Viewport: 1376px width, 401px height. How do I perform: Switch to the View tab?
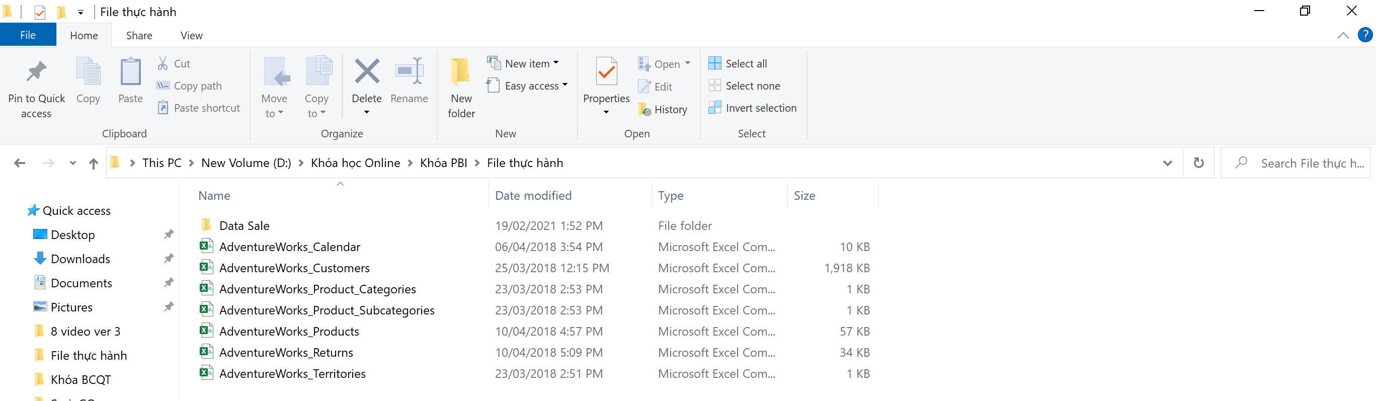191,35
